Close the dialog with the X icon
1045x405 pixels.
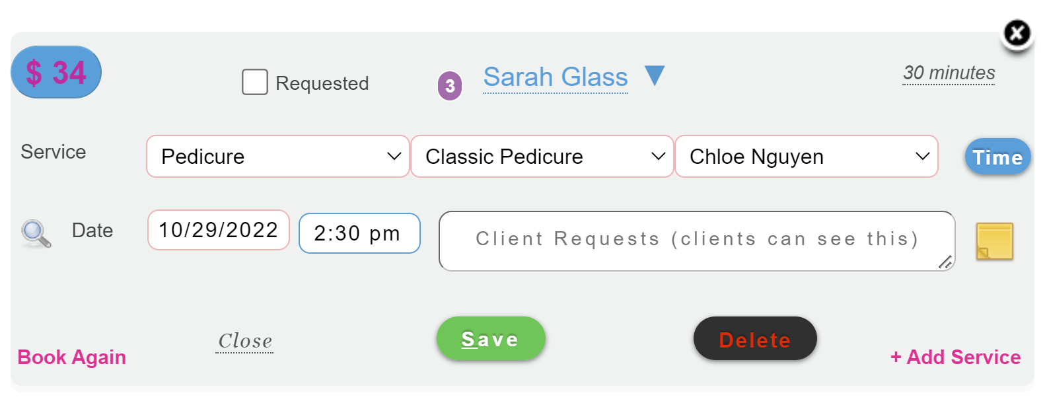click(x=1017, y=33)
